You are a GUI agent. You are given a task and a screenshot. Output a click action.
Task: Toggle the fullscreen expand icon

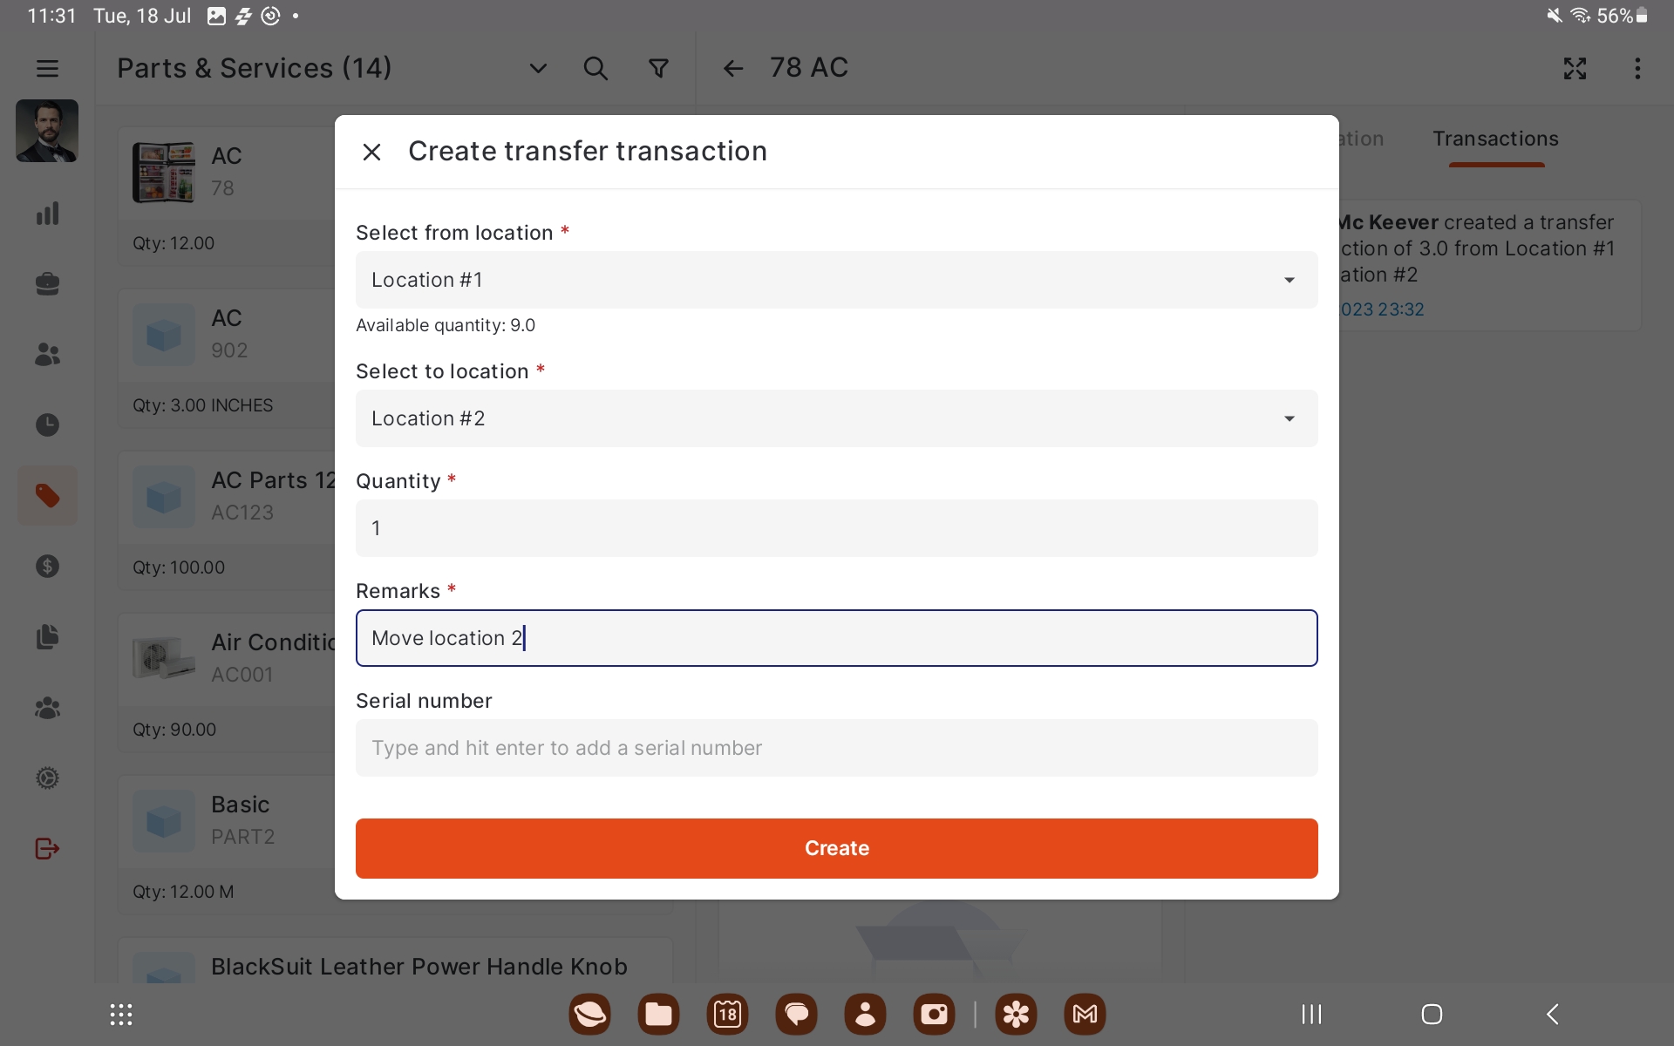pos(1575,68)
